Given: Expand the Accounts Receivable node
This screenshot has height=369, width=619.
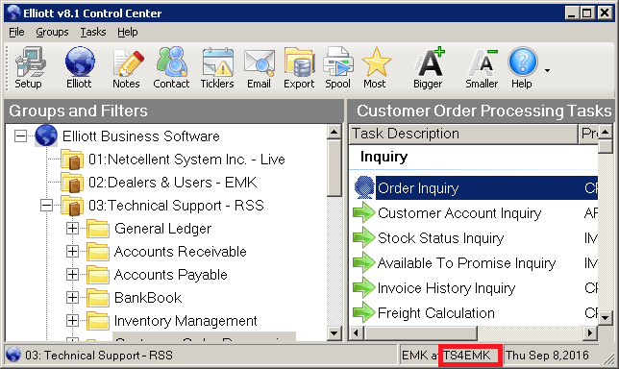Looking at the screenshot, I should click(72, 252).
